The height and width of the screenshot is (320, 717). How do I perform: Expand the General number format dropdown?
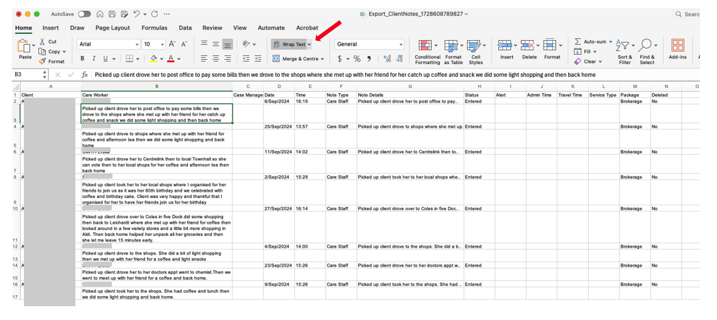click(401, 45)
